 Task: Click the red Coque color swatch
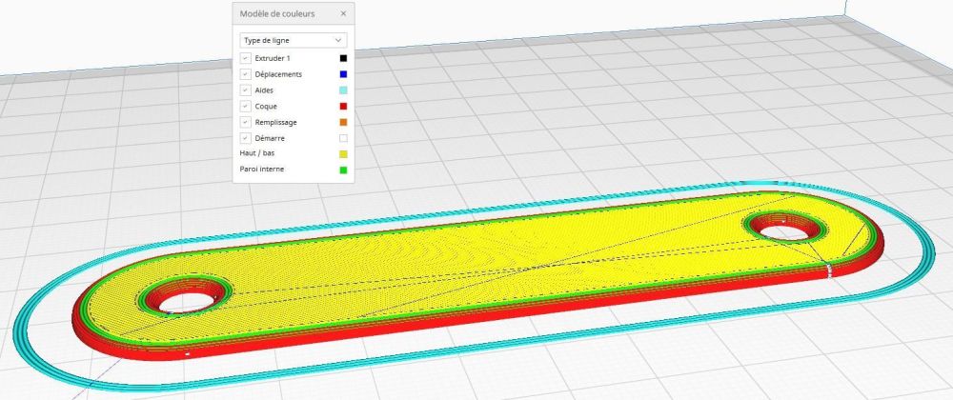343,107
